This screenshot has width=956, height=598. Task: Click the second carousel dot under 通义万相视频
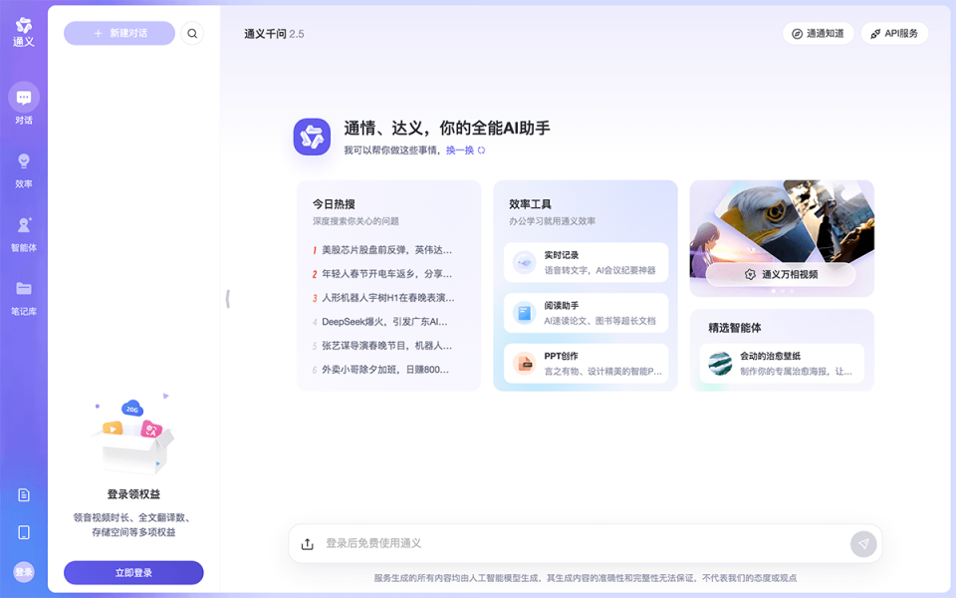(x=783, y=291)
